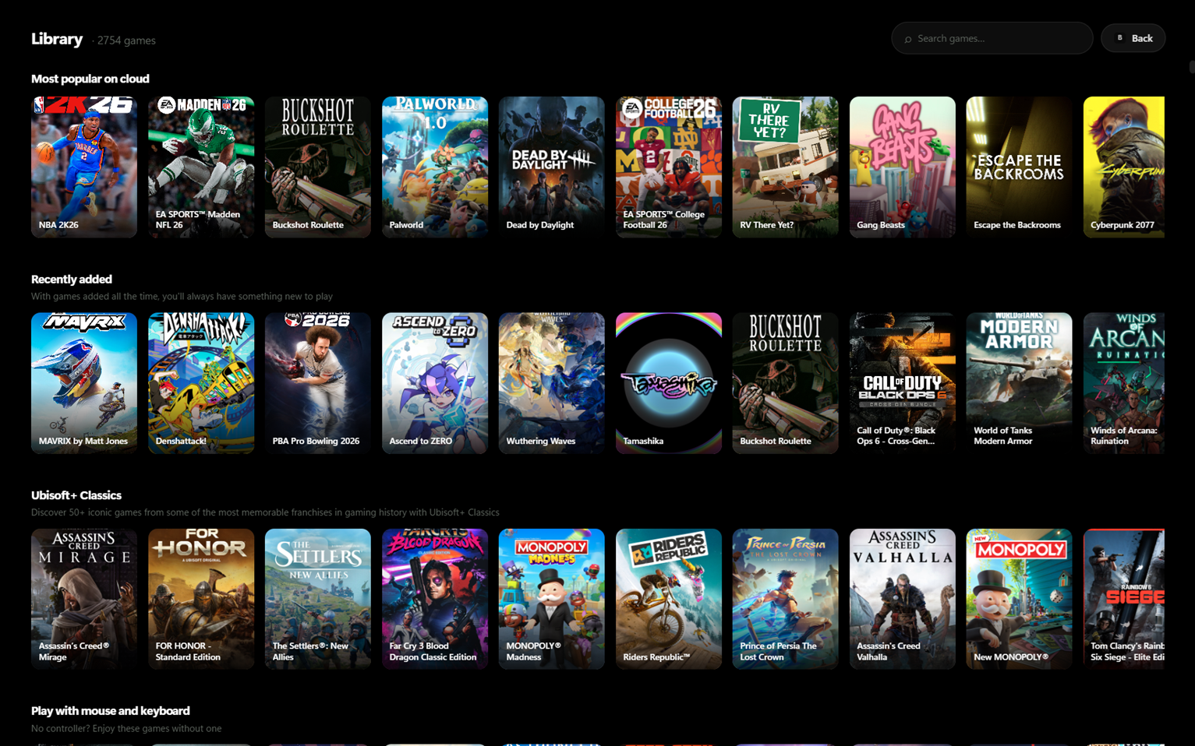Select Buckshot Roulette in Most popular on cloud
This screenshot has height=746, width=1195.
coord(318,167)
